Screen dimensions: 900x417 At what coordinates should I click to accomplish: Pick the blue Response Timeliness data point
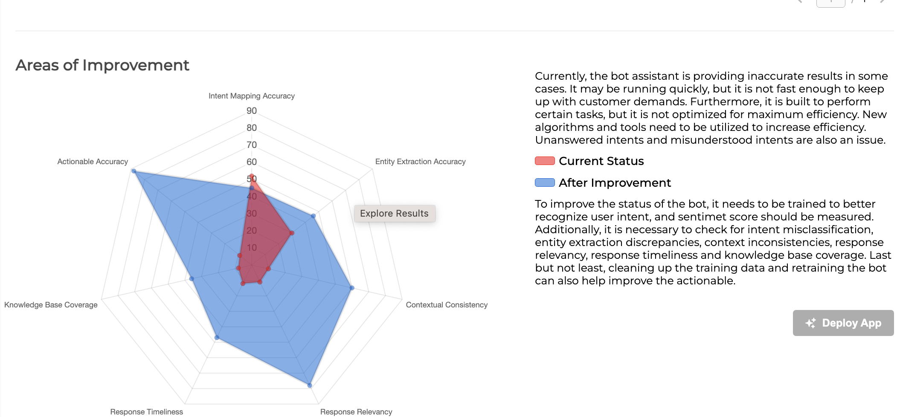(x=217, y=338)
